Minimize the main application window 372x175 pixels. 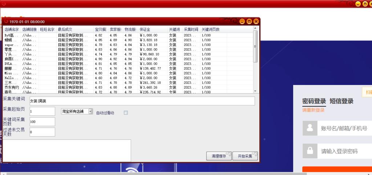357,4
